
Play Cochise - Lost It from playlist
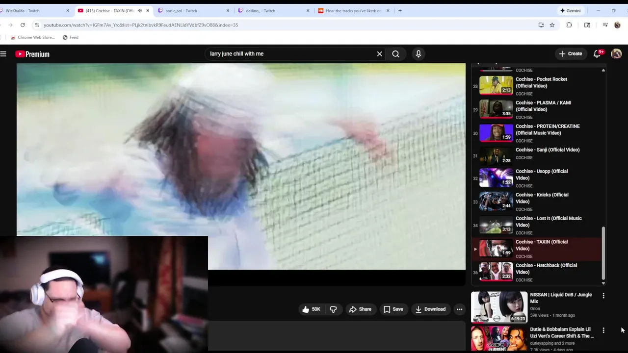(537, 225)
